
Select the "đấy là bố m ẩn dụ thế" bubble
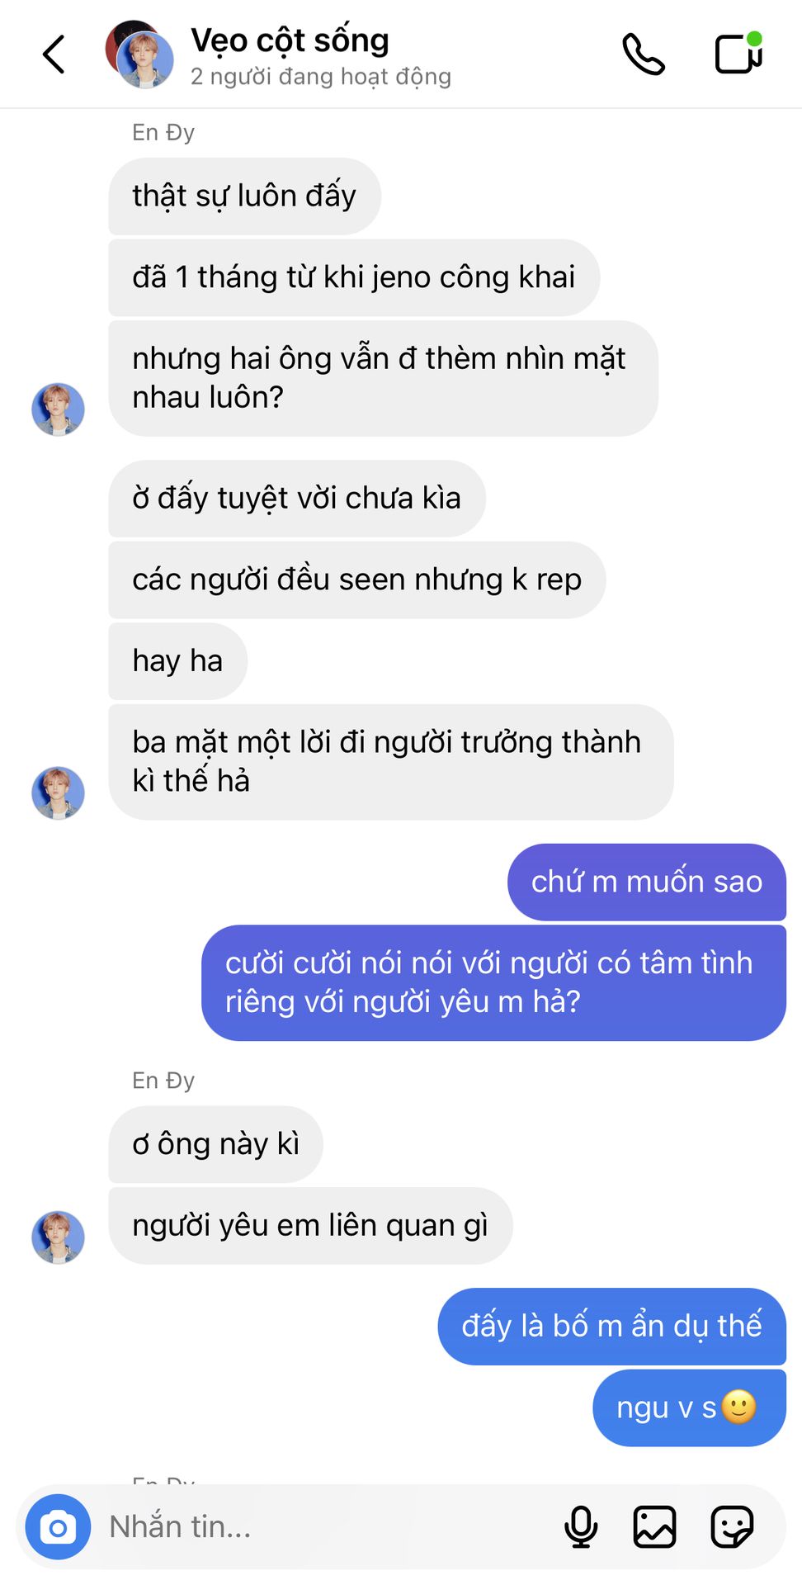[x=611, y=1327]
